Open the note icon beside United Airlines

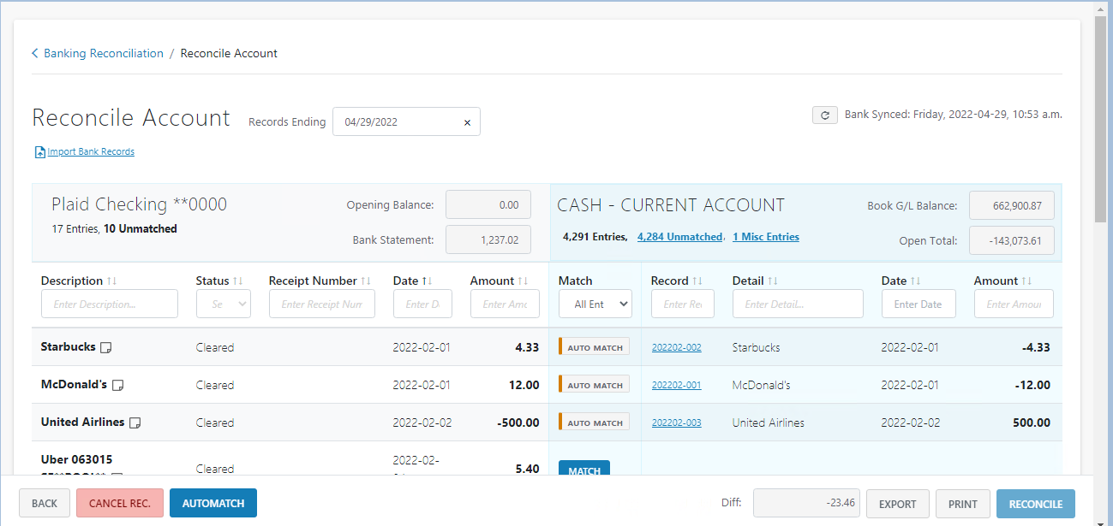[135, 421]
